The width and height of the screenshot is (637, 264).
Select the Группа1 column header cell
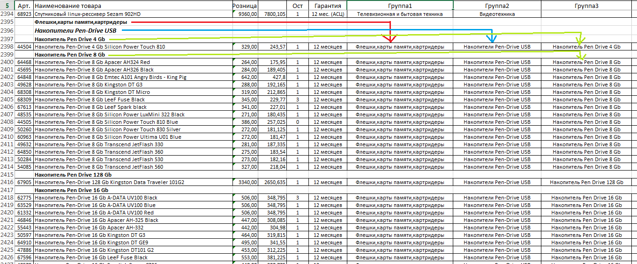point(400,6)
